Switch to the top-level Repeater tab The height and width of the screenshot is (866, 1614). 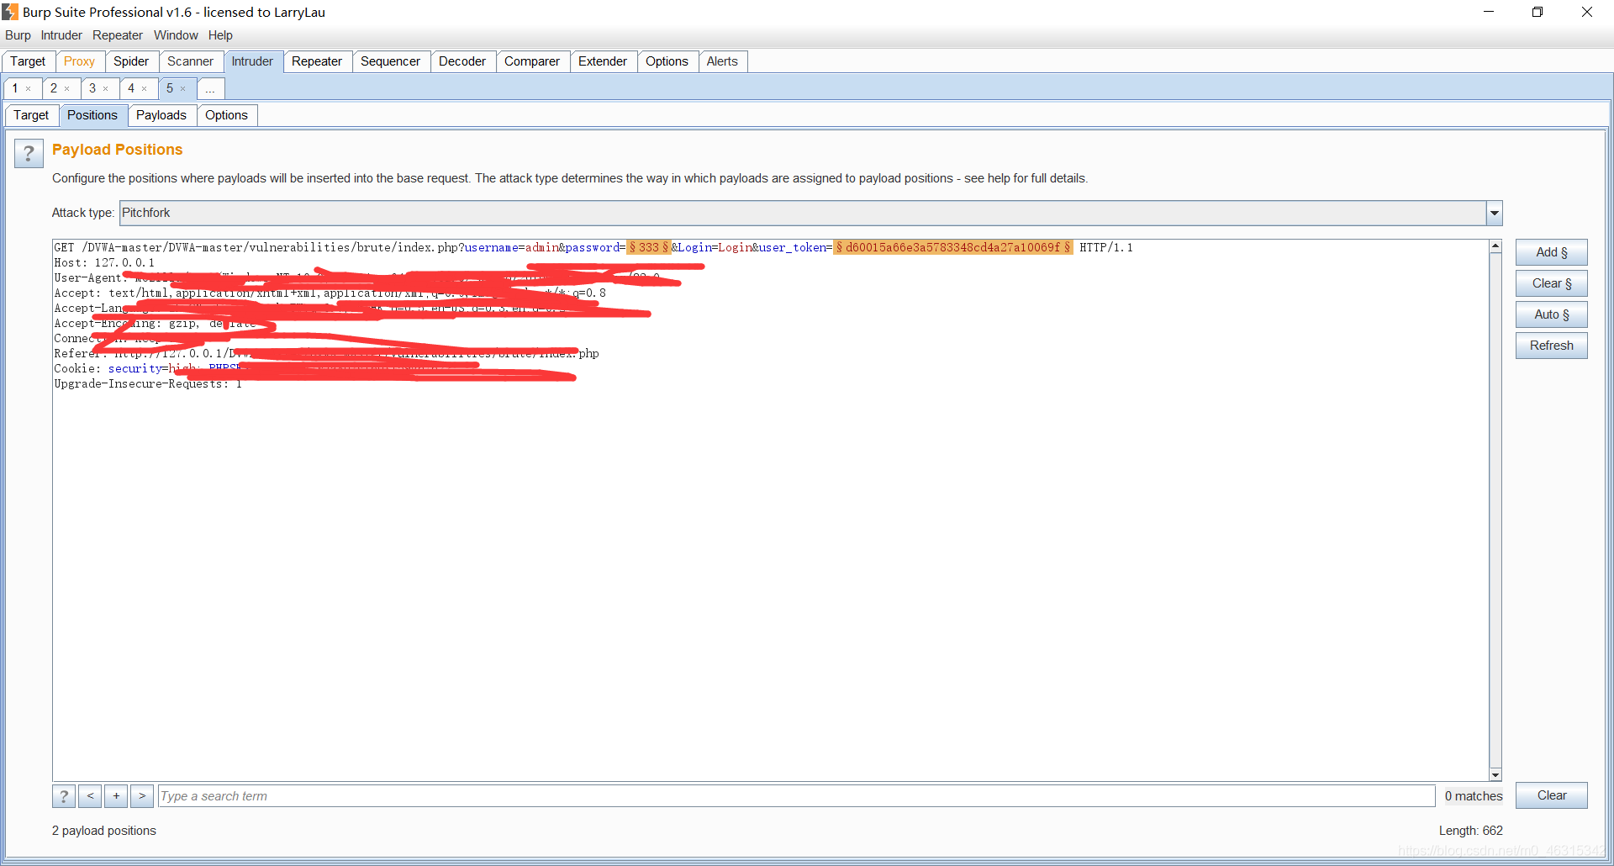(x=317, y=61)
